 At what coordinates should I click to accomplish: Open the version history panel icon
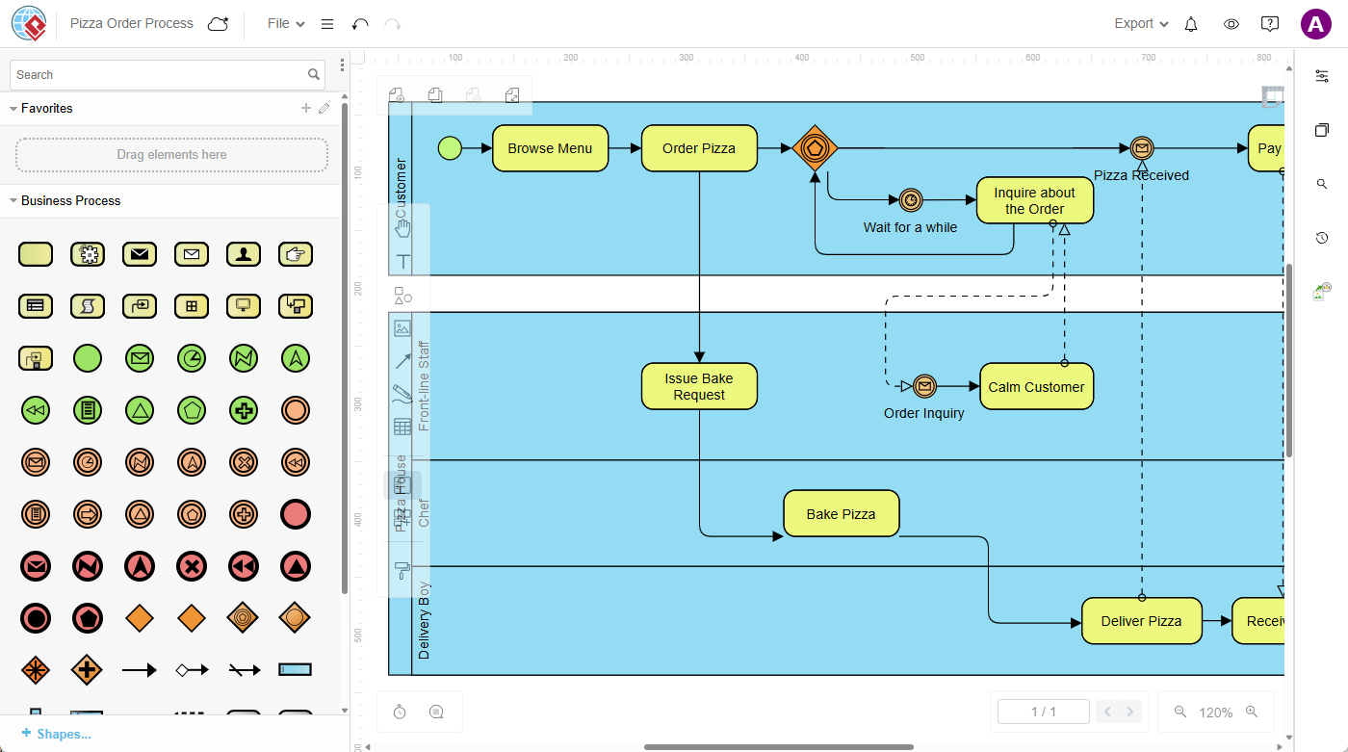coord(1322,238)
